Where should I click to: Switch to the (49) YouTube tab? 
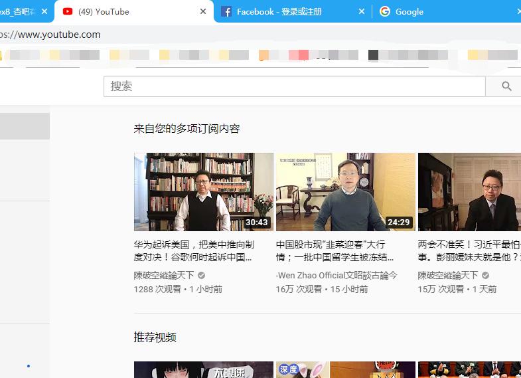[x=134, y=12]
